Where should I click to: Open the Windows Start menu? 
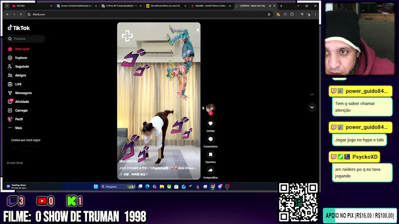[x=96, y=187]
